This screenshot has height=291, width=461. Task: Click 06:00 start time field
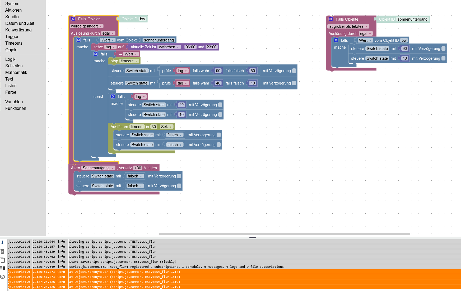[x=190, y=47]
